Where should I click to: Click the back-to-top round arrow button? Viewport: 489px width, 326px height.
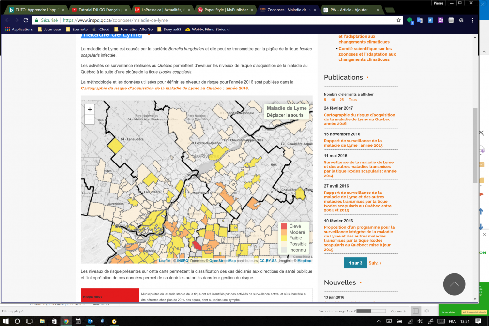[x=454, y=284]
